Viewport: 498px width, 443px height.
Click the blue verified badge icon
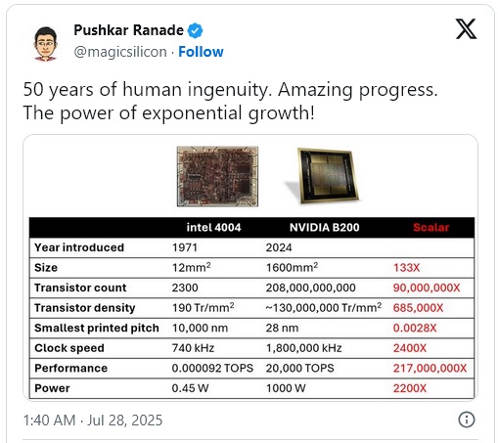[195, 30]
